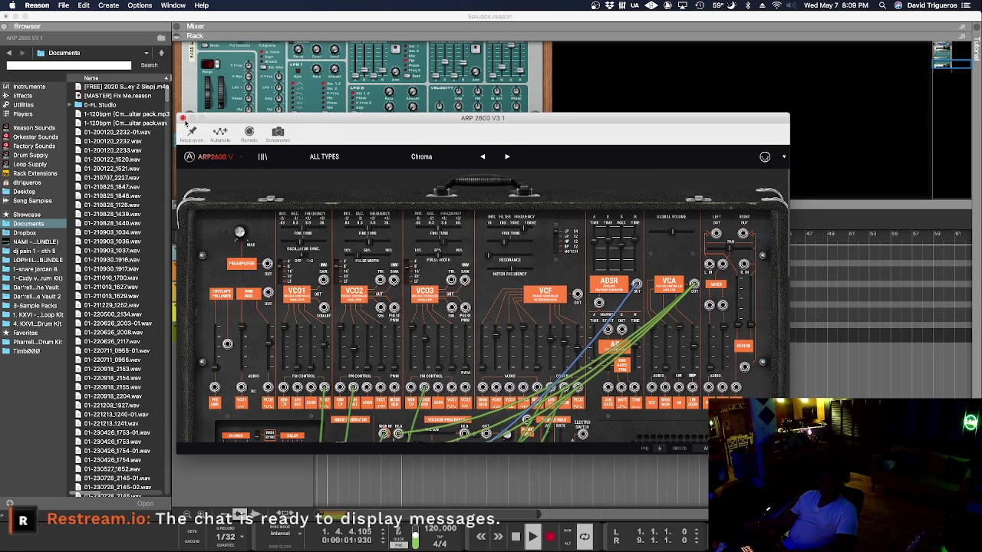Open the Help menu
Image resolution: width=982 pixels, height=552 pixels.
click(202, 5)
